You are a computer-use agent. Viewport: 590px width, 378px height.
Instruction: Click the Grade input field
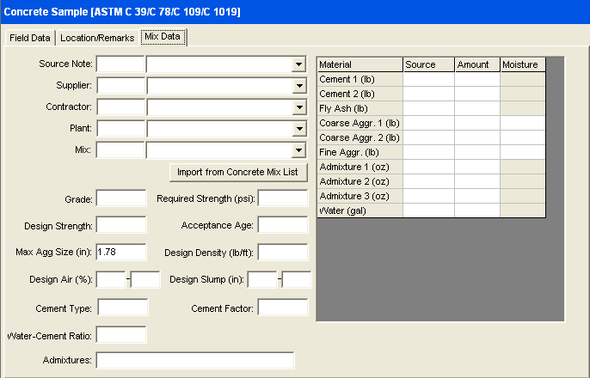click(x=121, y=198)
